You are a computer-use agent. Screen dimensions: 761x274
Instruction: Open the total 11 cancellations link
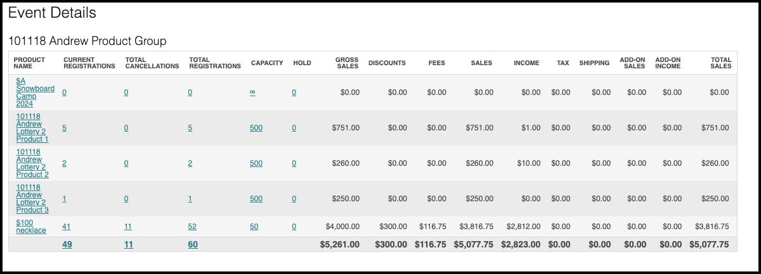[129, 244]
